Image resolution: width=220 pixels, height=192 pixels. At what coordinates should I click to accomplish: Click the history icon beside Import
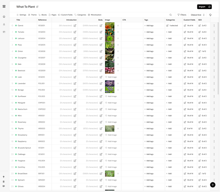pyautogui.click(x=209, y=7)
